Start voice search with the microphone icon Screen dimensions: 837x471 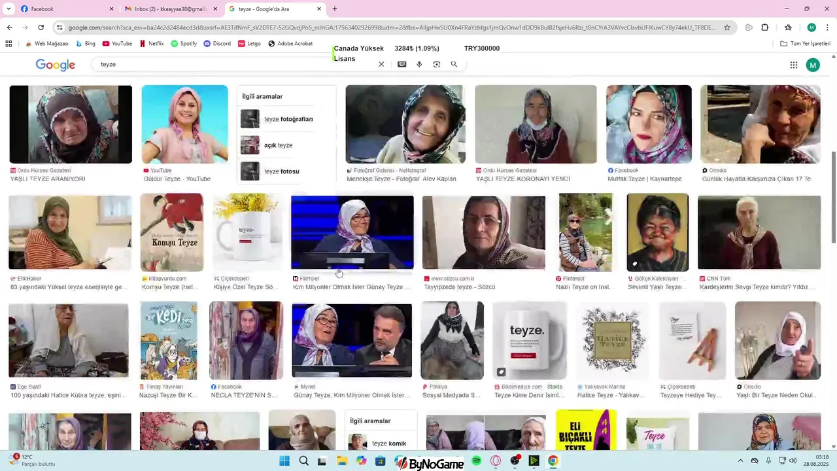pos(419,64)
